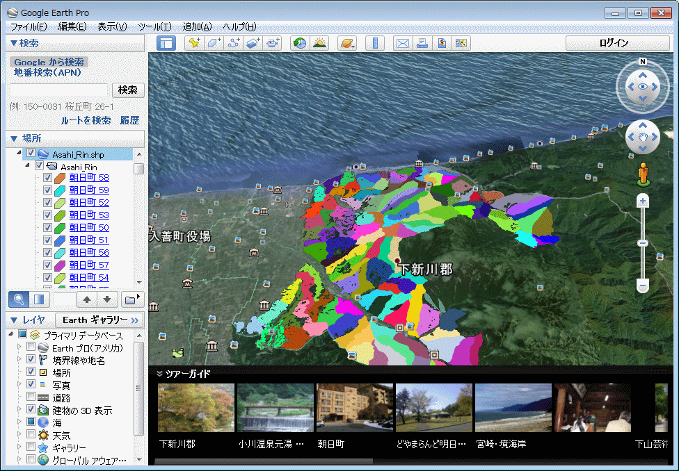679x471 pixels.
Task: Click the Email view icon
Action: point(403,43)
